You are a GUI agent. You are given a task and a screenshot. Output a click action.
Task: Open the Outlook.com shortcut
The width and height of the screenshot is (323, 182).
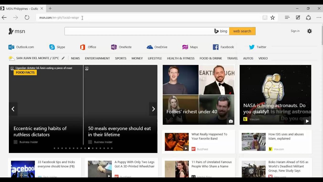(x=21, y=47)
